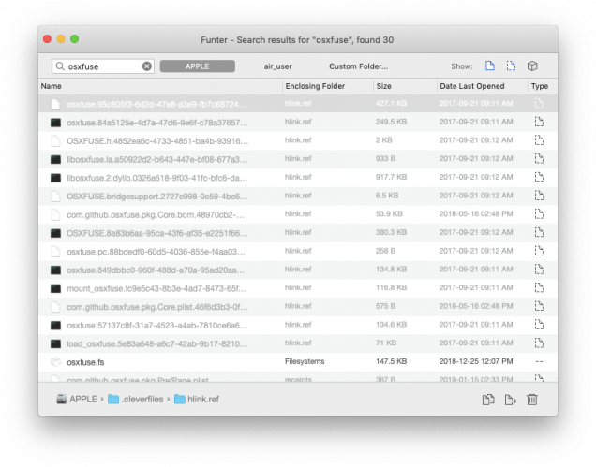596x467 pixels.
Task: Select the APPLE volume tab
Action: (x=198, y=66)
